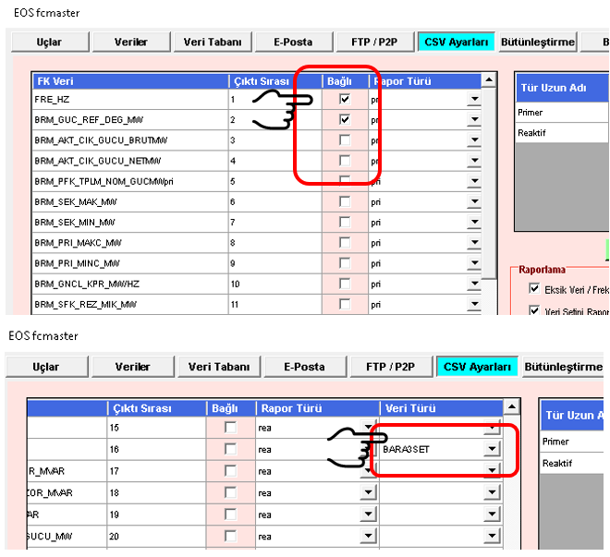Viewport: 610px width, 557px height.
Task: Open Uçlar tab in lower window
Action: (46, 367)
